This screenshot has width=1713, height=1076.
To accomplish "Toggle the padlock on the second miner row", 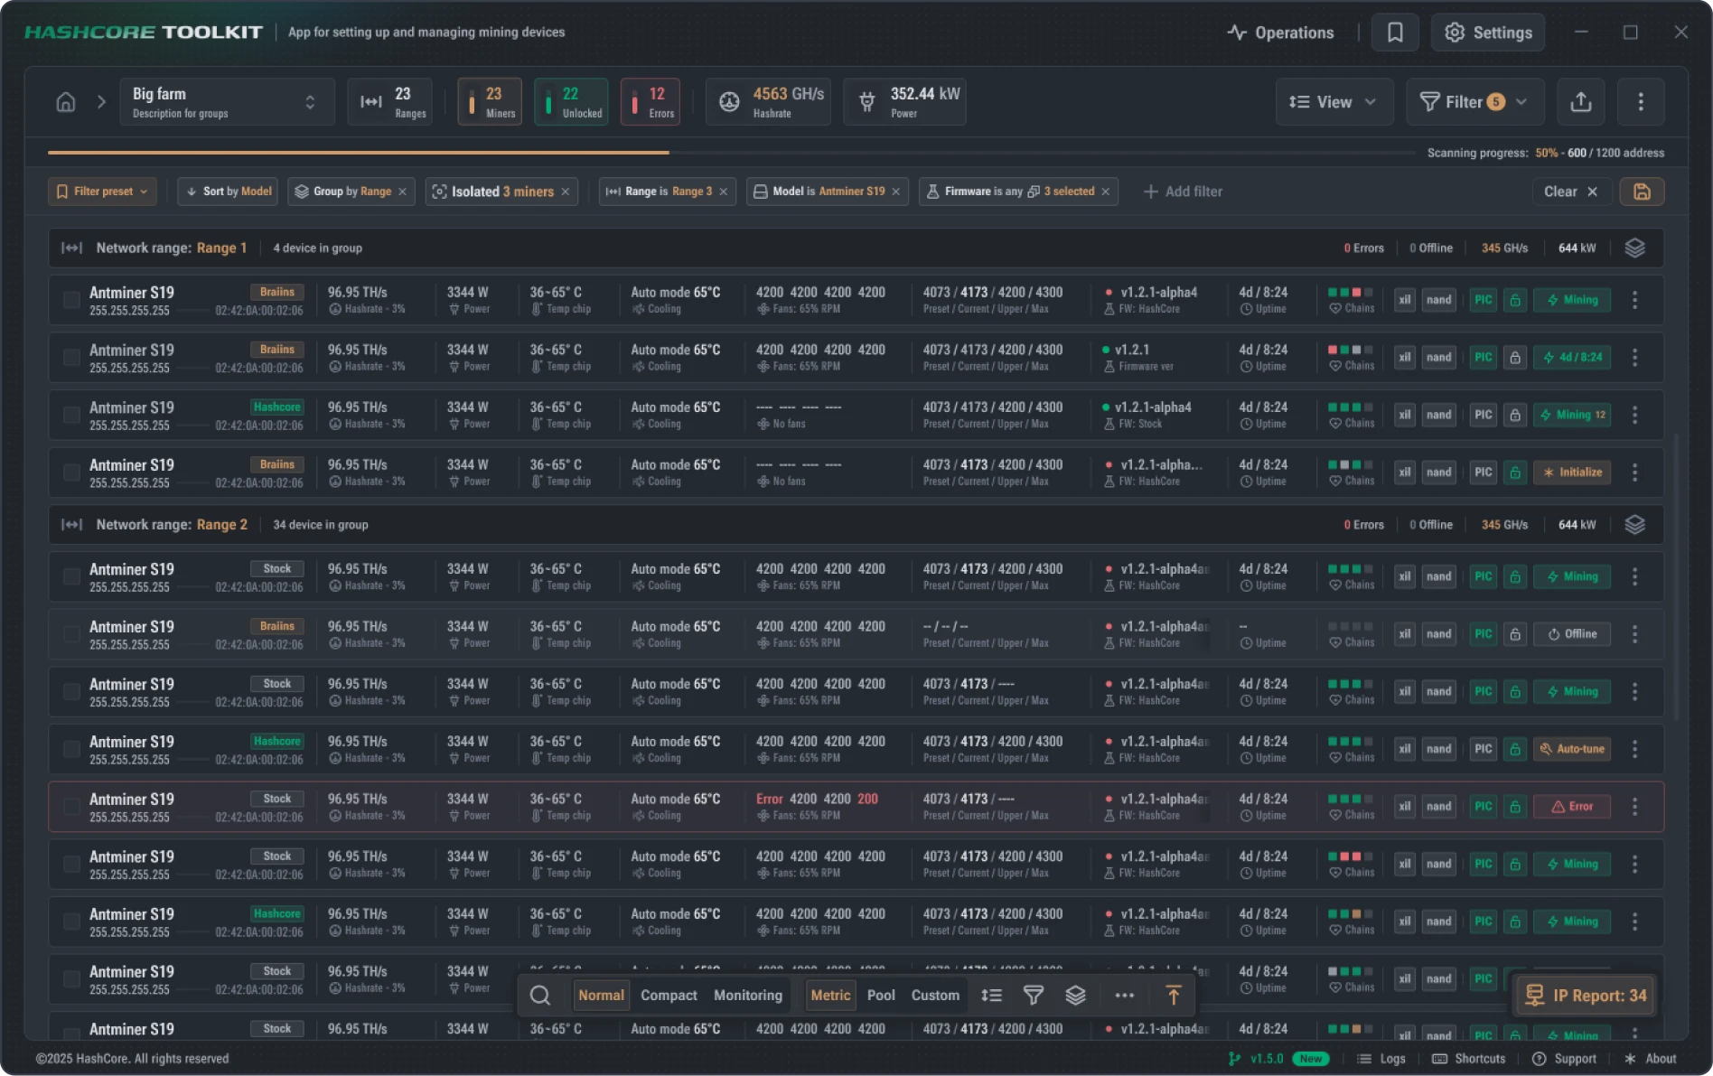I will point(1515,357).
